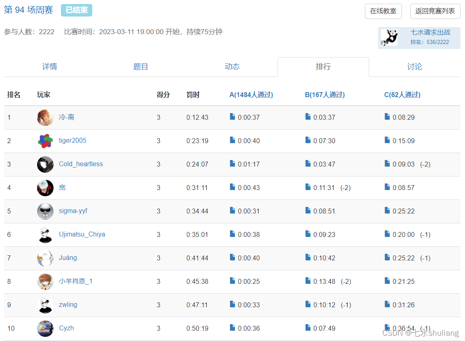View Cyzh problem A file icon

pyautogui.click(x=232, y=327)
